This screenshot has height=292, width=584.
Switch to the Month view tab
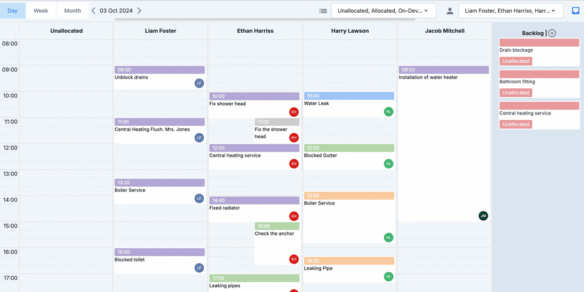point(72,11)
